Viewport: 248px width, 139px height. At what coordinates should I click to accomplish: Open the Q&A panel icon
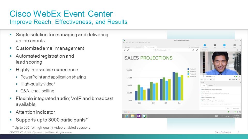[224, 45]
